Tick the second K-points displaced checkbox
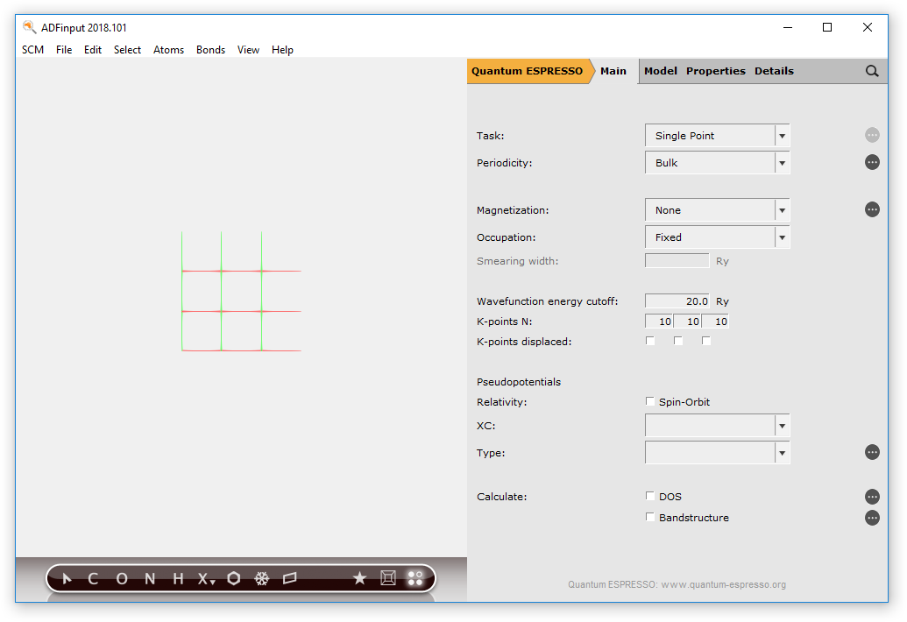 point(678,341)
